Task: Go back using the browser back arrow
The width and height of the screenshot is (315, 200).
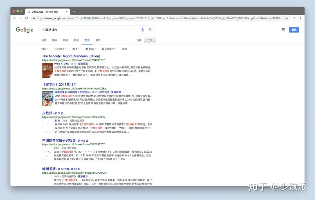Action: coord(14,18)
